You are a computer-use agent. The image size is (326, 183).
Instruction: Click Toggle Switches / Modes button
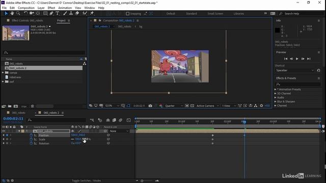pos(86,180)
